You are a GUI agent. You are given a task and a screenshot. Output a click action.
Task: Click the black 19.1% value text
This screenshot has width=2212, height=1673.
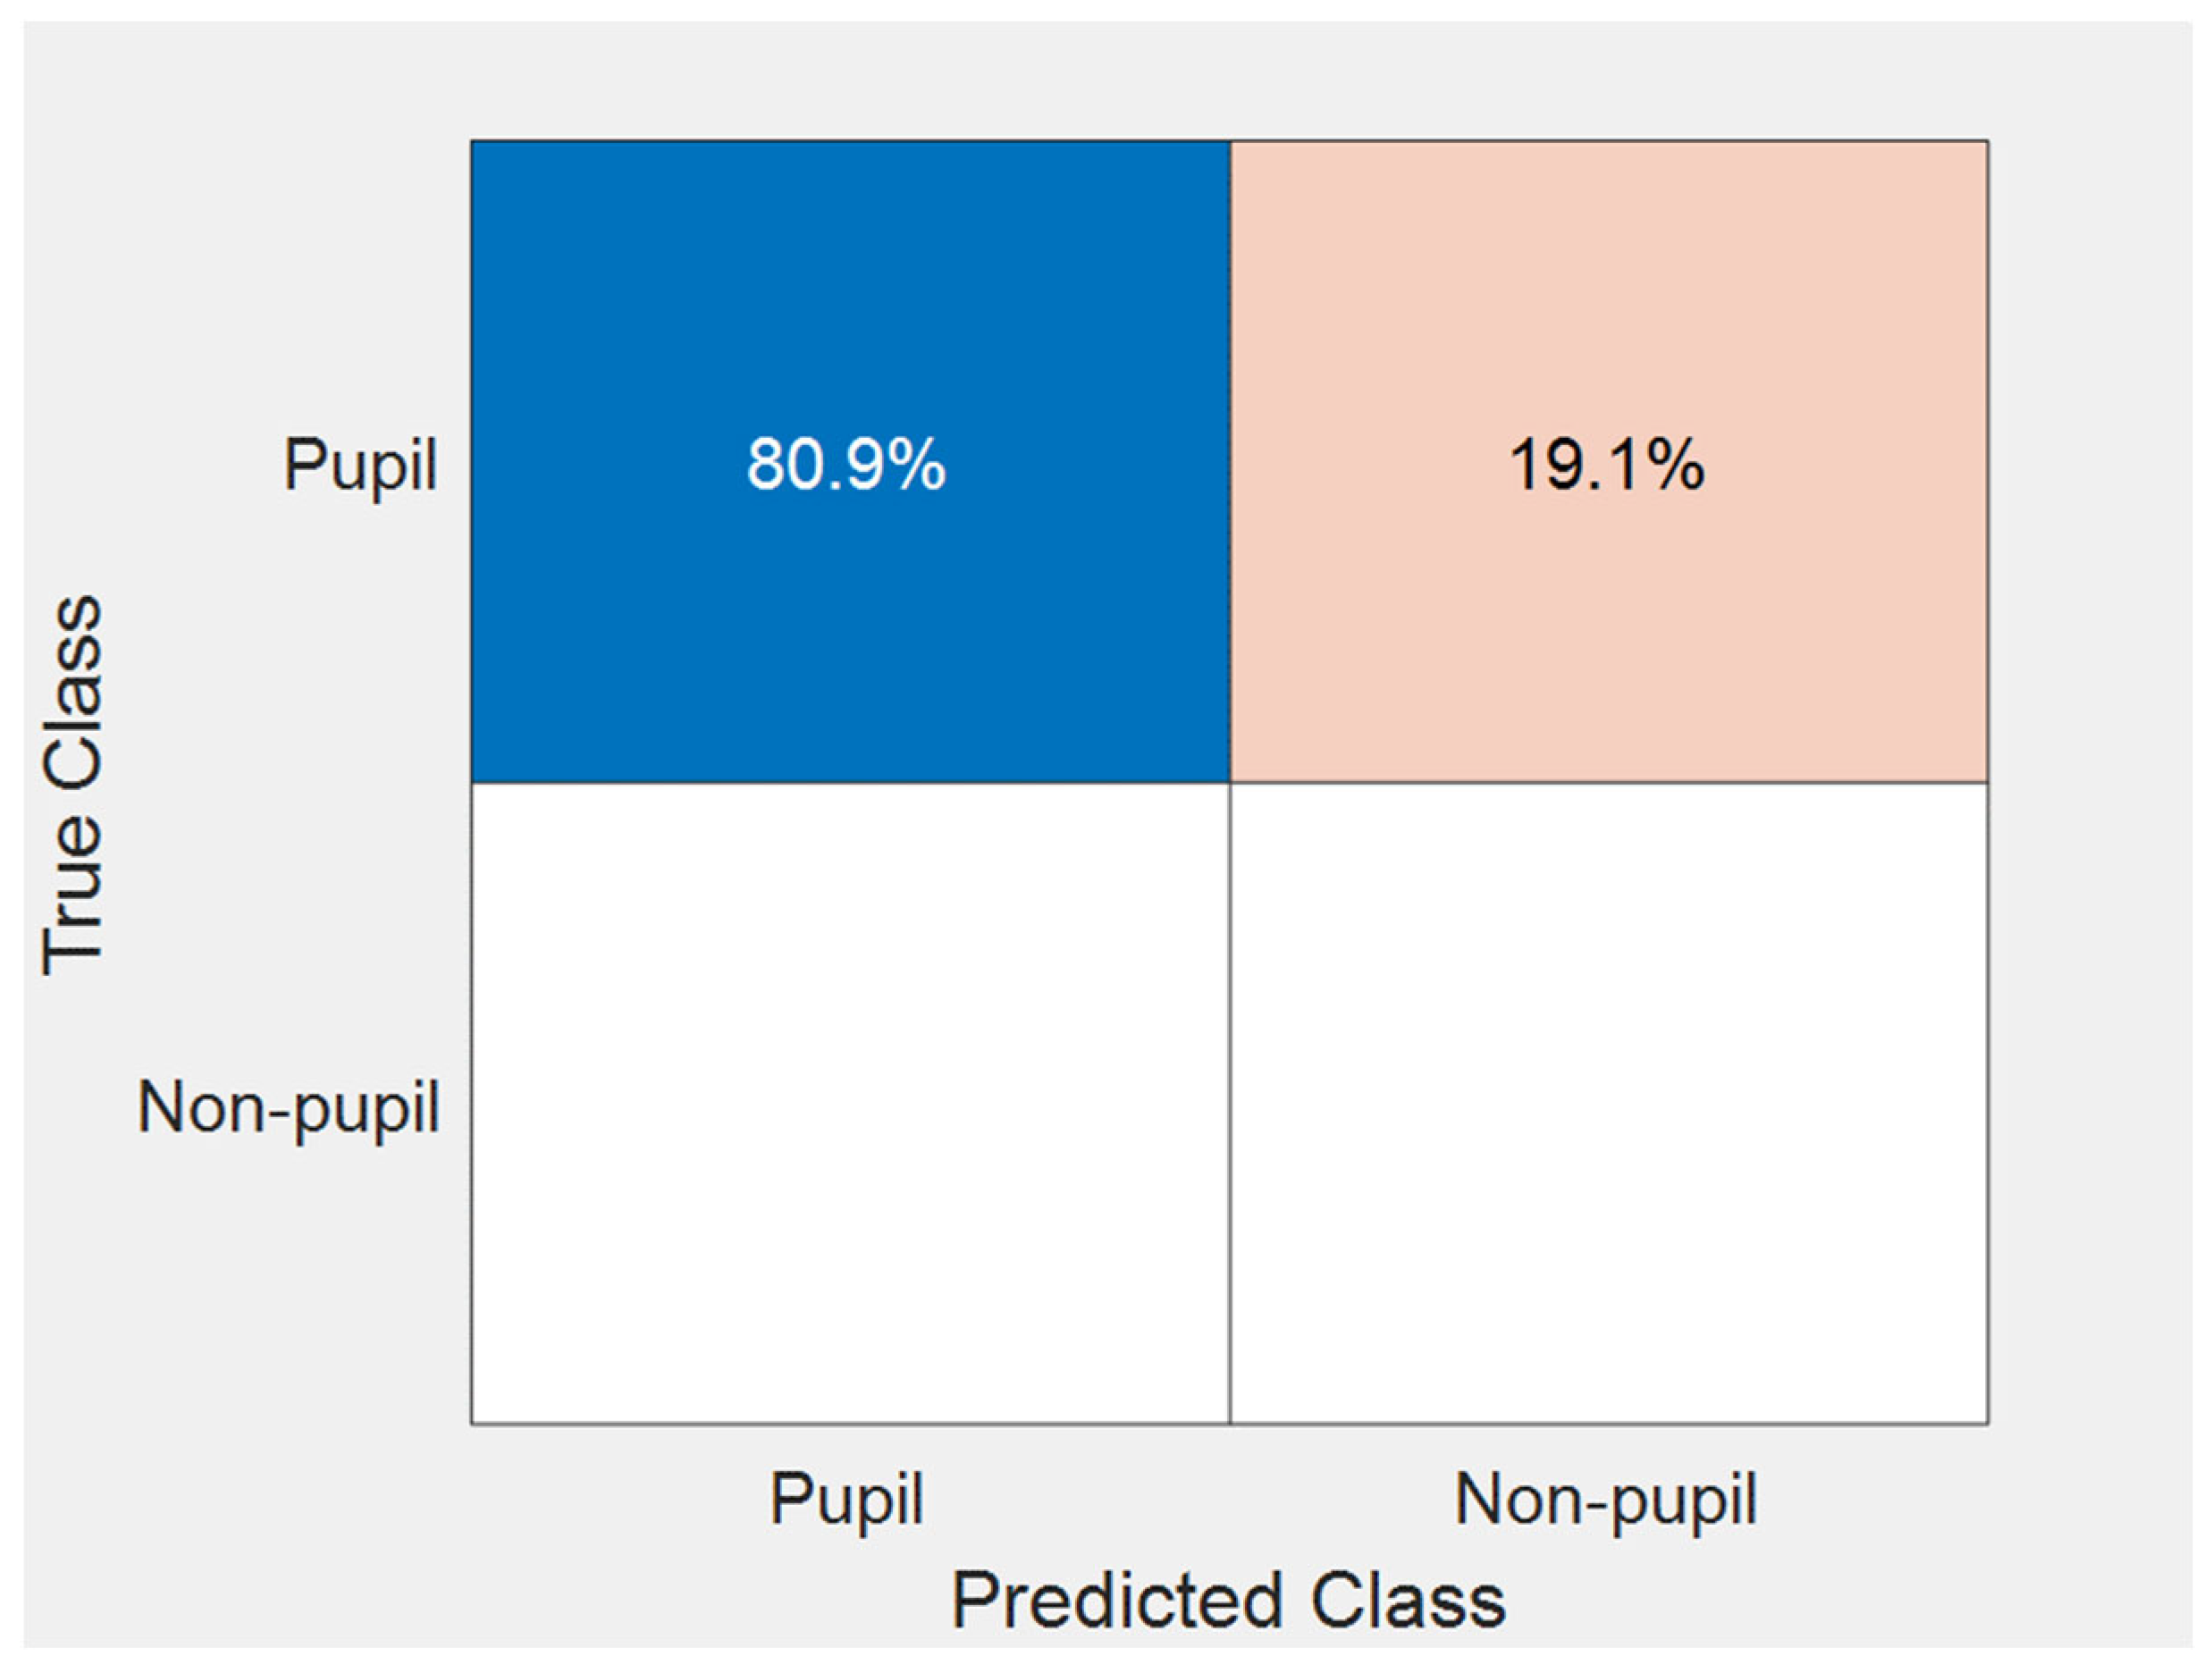coord(1606,465)
